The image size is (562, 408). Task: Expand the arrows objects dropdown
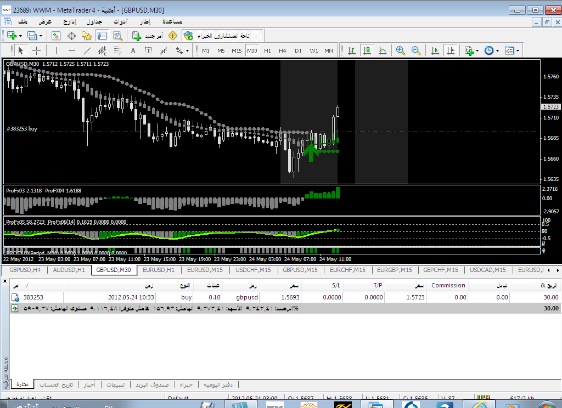188,51
